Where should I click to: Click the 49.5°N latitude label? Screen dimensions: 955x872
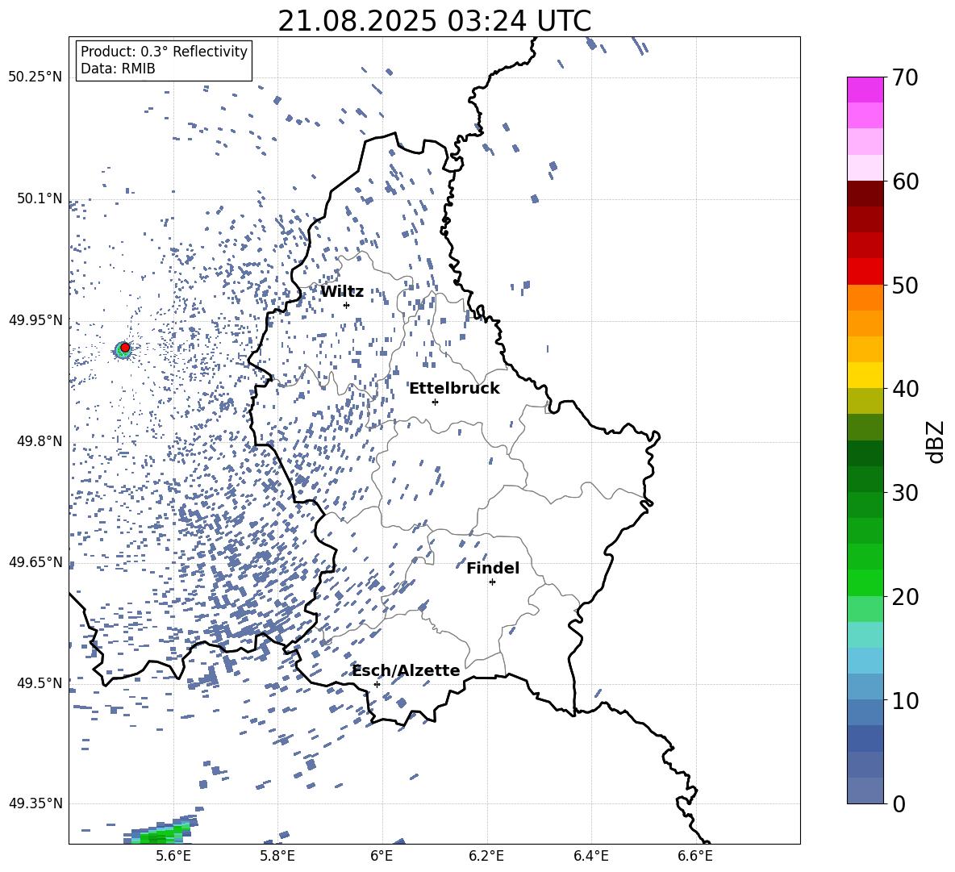40,682
